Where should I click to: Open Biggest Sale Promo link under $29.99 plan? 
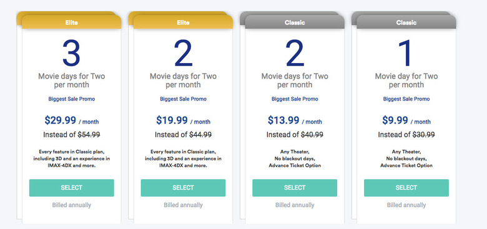coord(71,99)
